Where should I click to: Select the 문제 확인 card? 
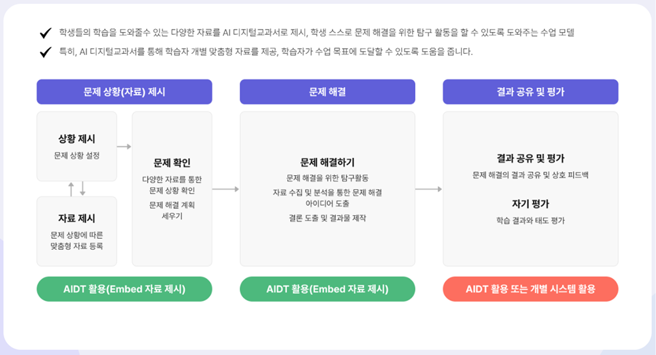pos(172,189)
